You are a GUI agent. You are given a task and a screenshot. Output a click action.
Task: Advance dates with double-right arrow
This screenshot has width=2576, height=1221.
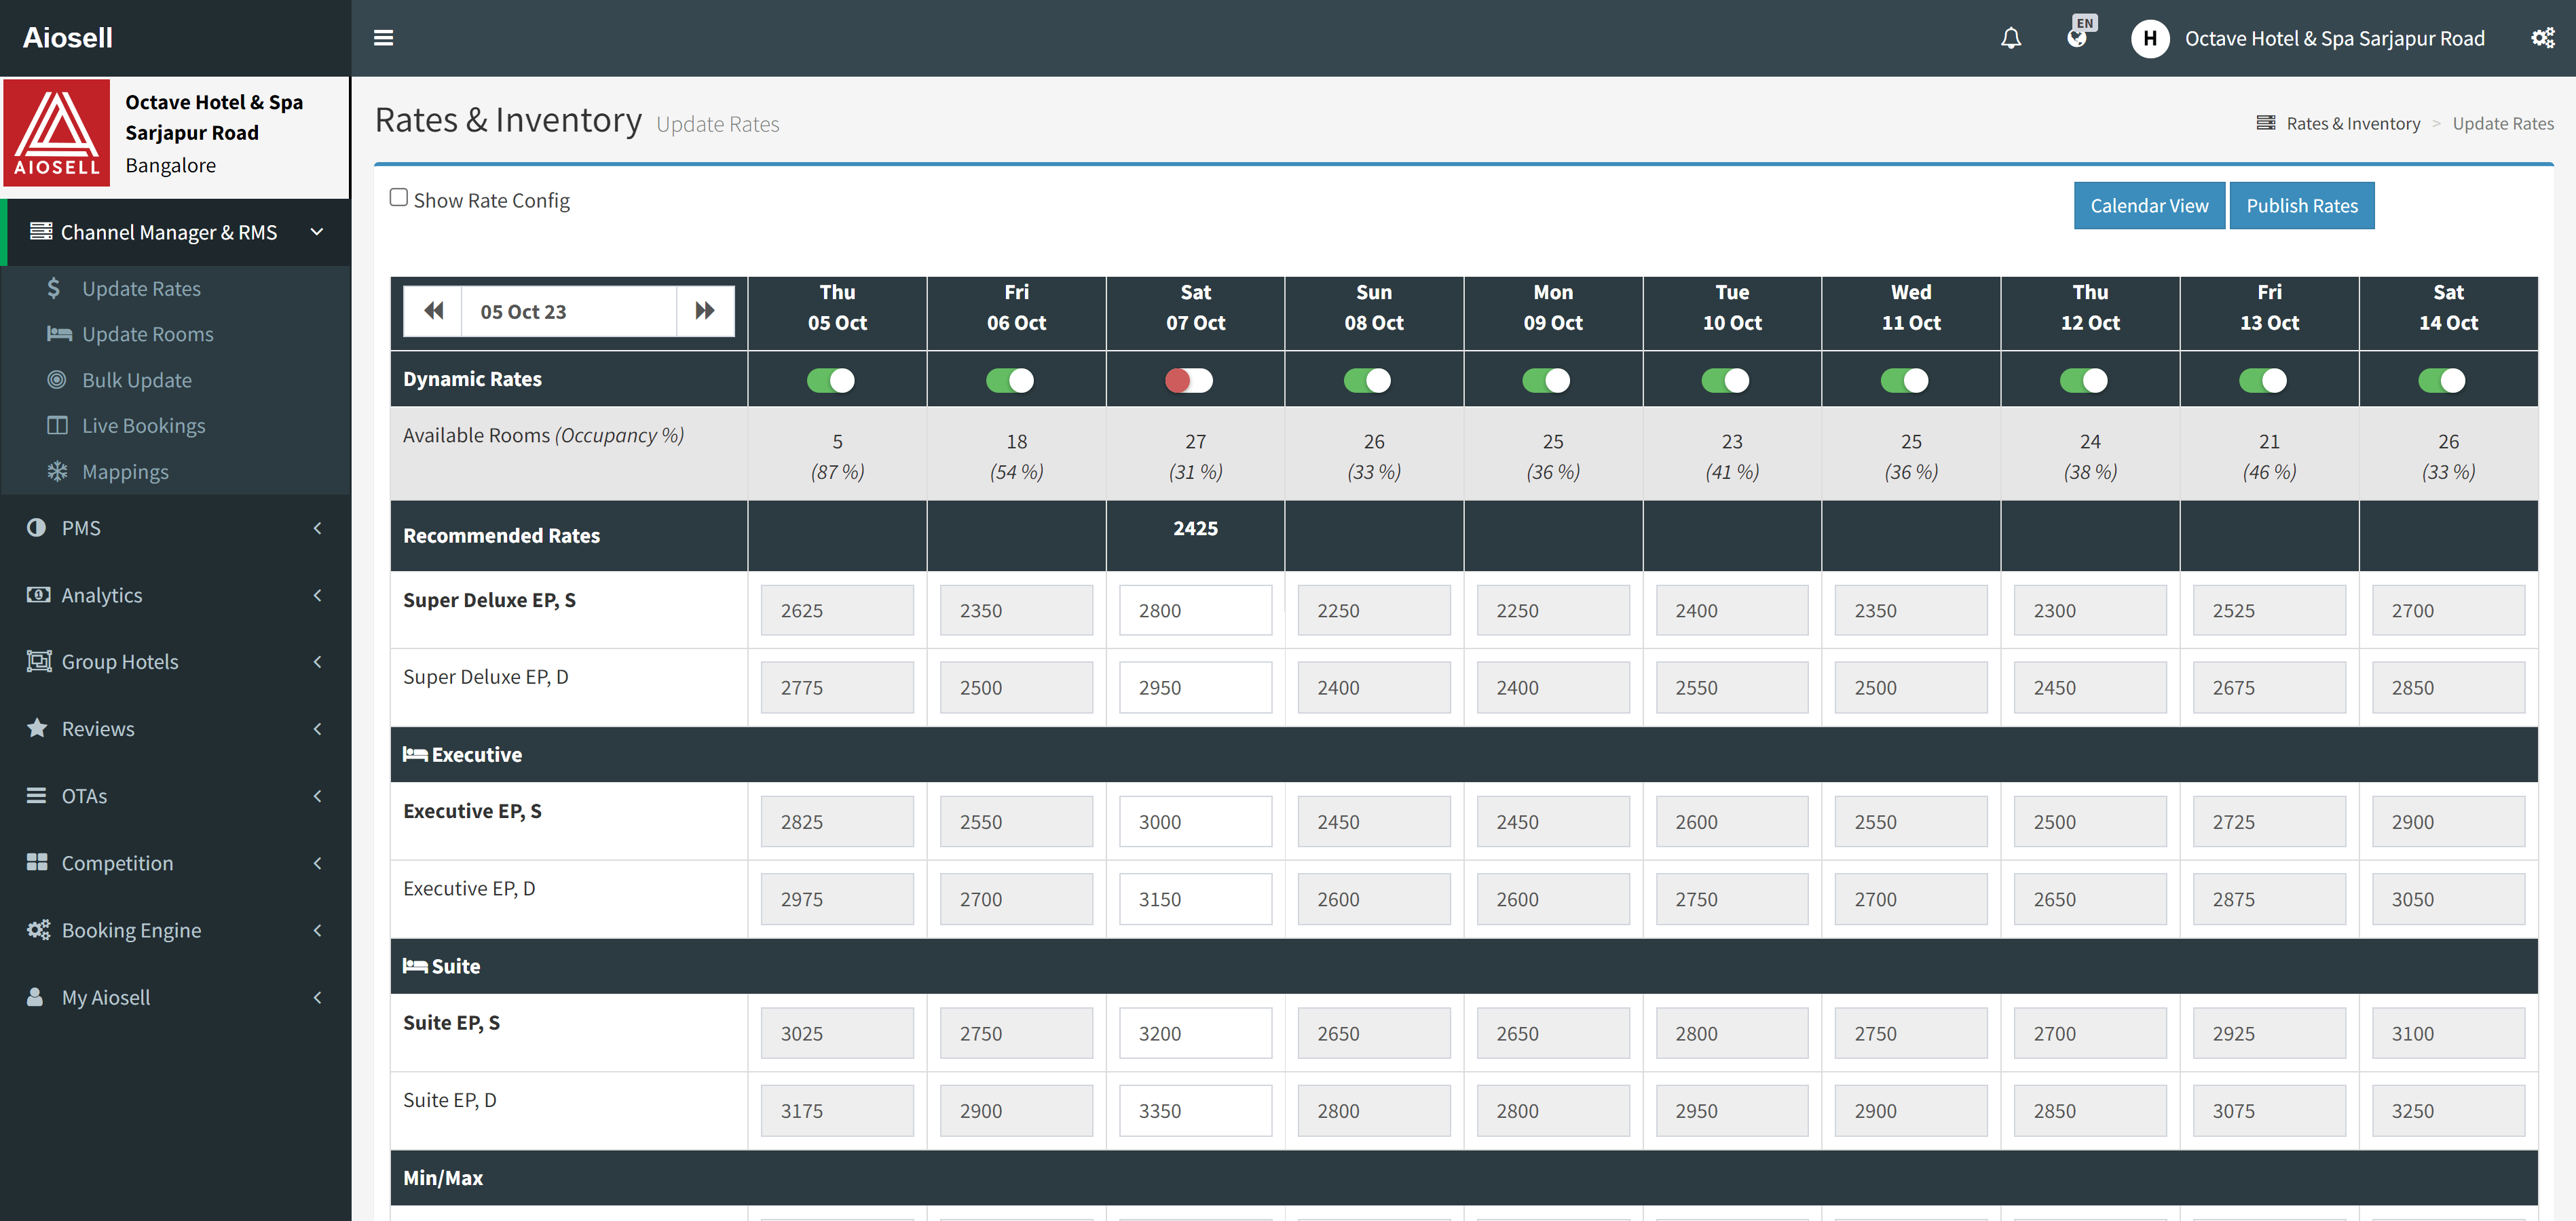tap(705, 311)
